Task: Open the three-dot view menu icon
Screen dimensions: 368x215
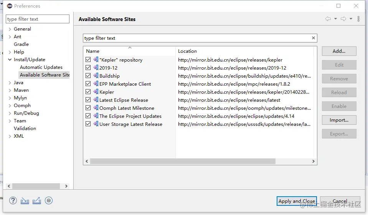Action: point(358,19)
